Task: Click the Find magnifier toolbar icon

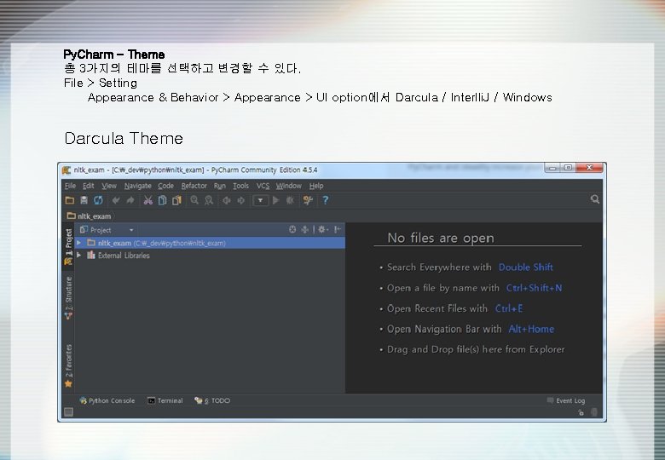Action: click(194, 200)
